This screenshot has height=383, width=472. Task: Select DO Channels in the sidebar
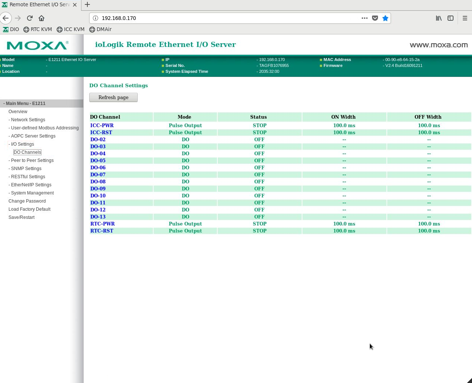27,152
